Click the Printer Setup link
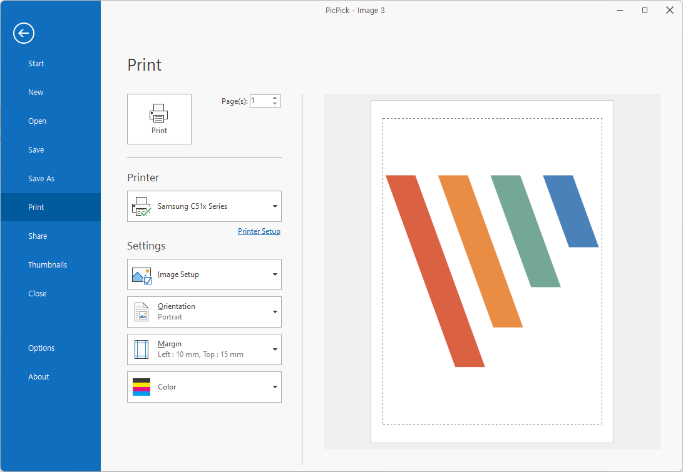 [x=259, y=231]
